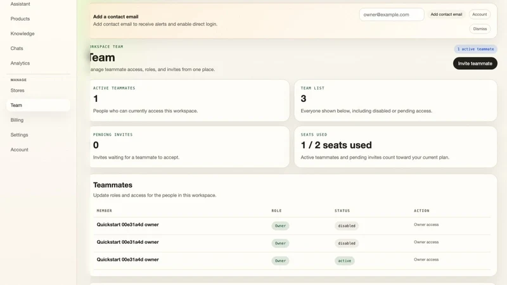Click 'Add a contact email' heading
The image size is (507, 285).
click(116, 17)
